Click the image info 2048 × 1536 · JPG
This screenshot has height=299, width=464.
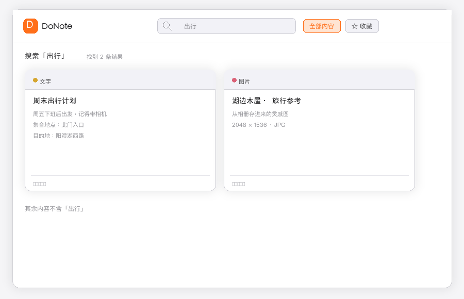[258, 125]
